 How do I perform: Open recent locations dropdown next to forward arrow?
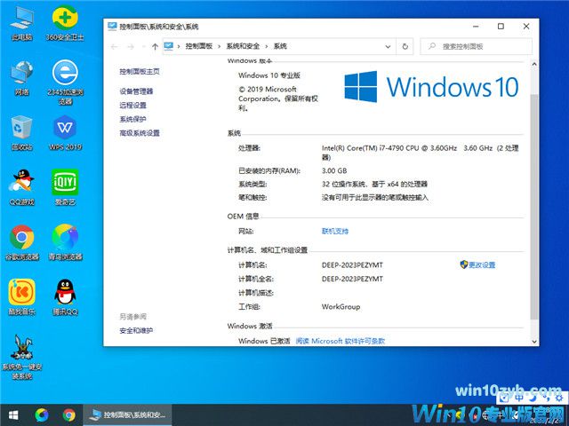[142, 46]
